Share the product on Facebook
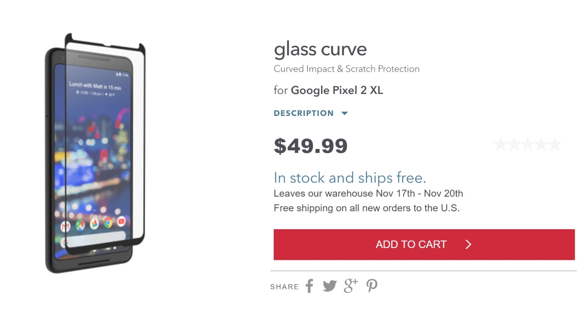The width and height of the screenshot is (587, 330). [x=310, y=286]
